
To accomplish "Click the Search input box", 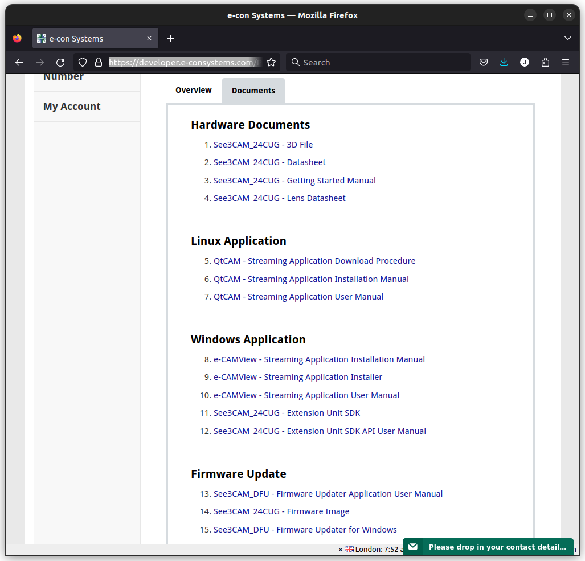I will click(378, 62).
